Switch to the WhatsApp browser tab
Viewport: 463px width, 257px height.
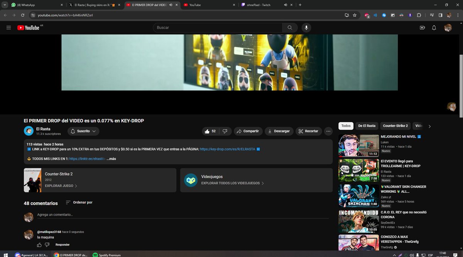37,5
